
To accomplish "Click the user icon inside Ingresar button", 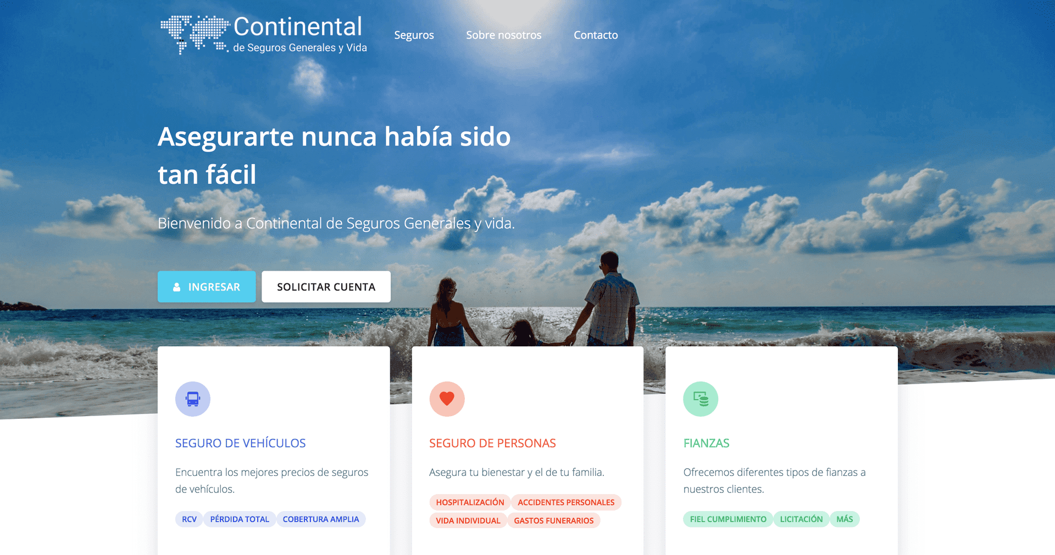I will tap(177, 287).
